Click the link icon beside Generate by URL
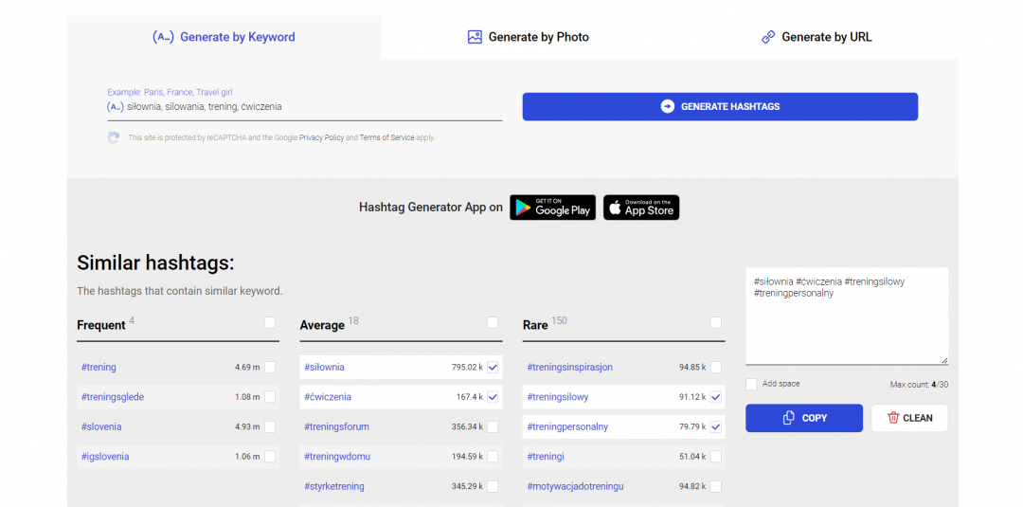 click(768, 37)
